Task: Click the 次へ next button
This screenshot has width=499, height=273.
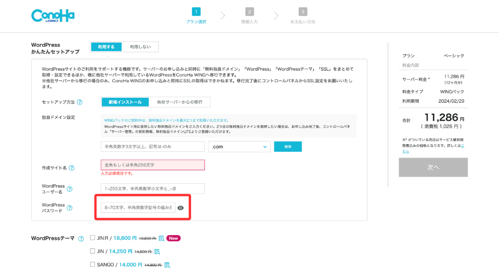Action: (x=433, y=167)
